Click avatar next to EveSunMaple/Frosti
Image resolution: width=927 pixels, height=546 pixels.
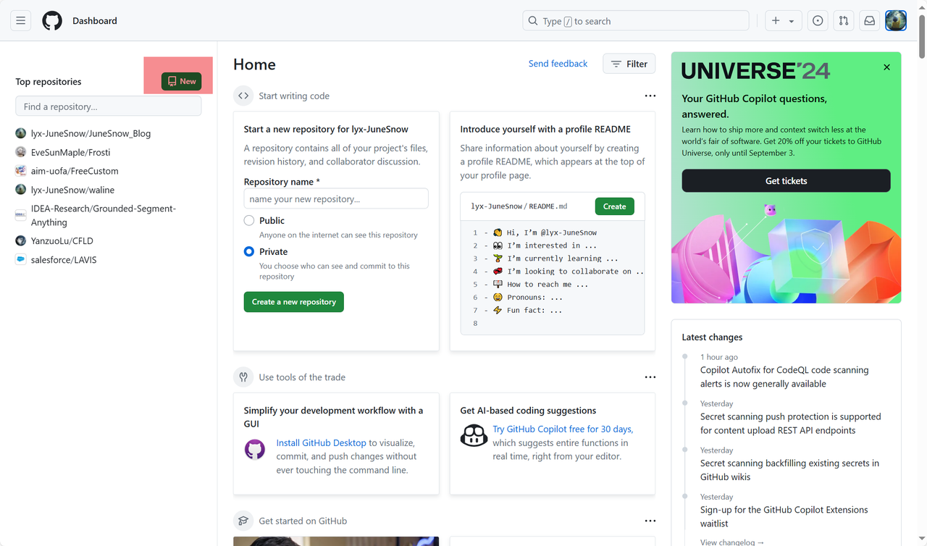[x=21, y=152]
